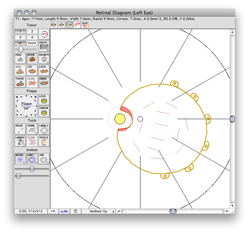Select tumor number 1

pos(20,31)
